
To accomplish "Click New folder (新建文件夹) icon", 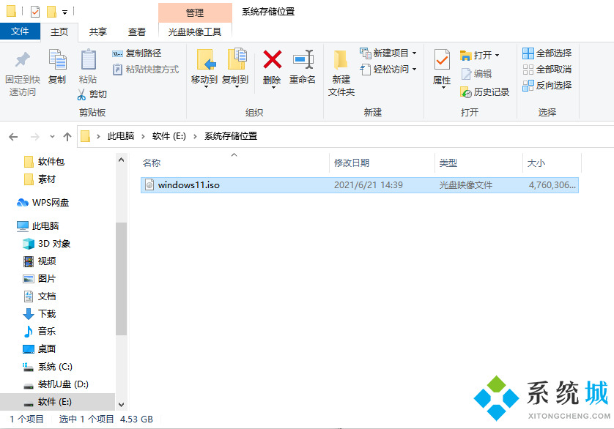I will click(x=341, y=59).
